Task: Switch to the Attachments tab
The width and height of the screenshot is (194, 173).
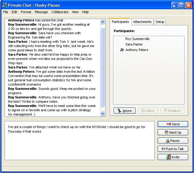Action: click(142, 22)
